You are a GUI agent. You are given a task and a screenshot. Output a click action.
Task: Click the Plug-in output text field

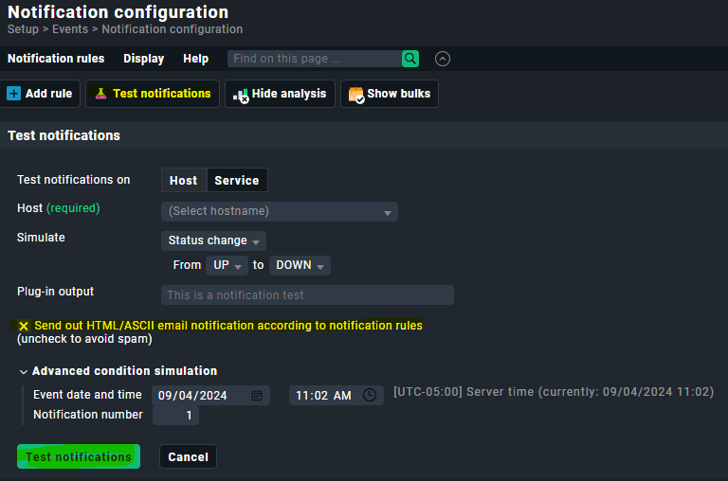(x=307, y=295)
